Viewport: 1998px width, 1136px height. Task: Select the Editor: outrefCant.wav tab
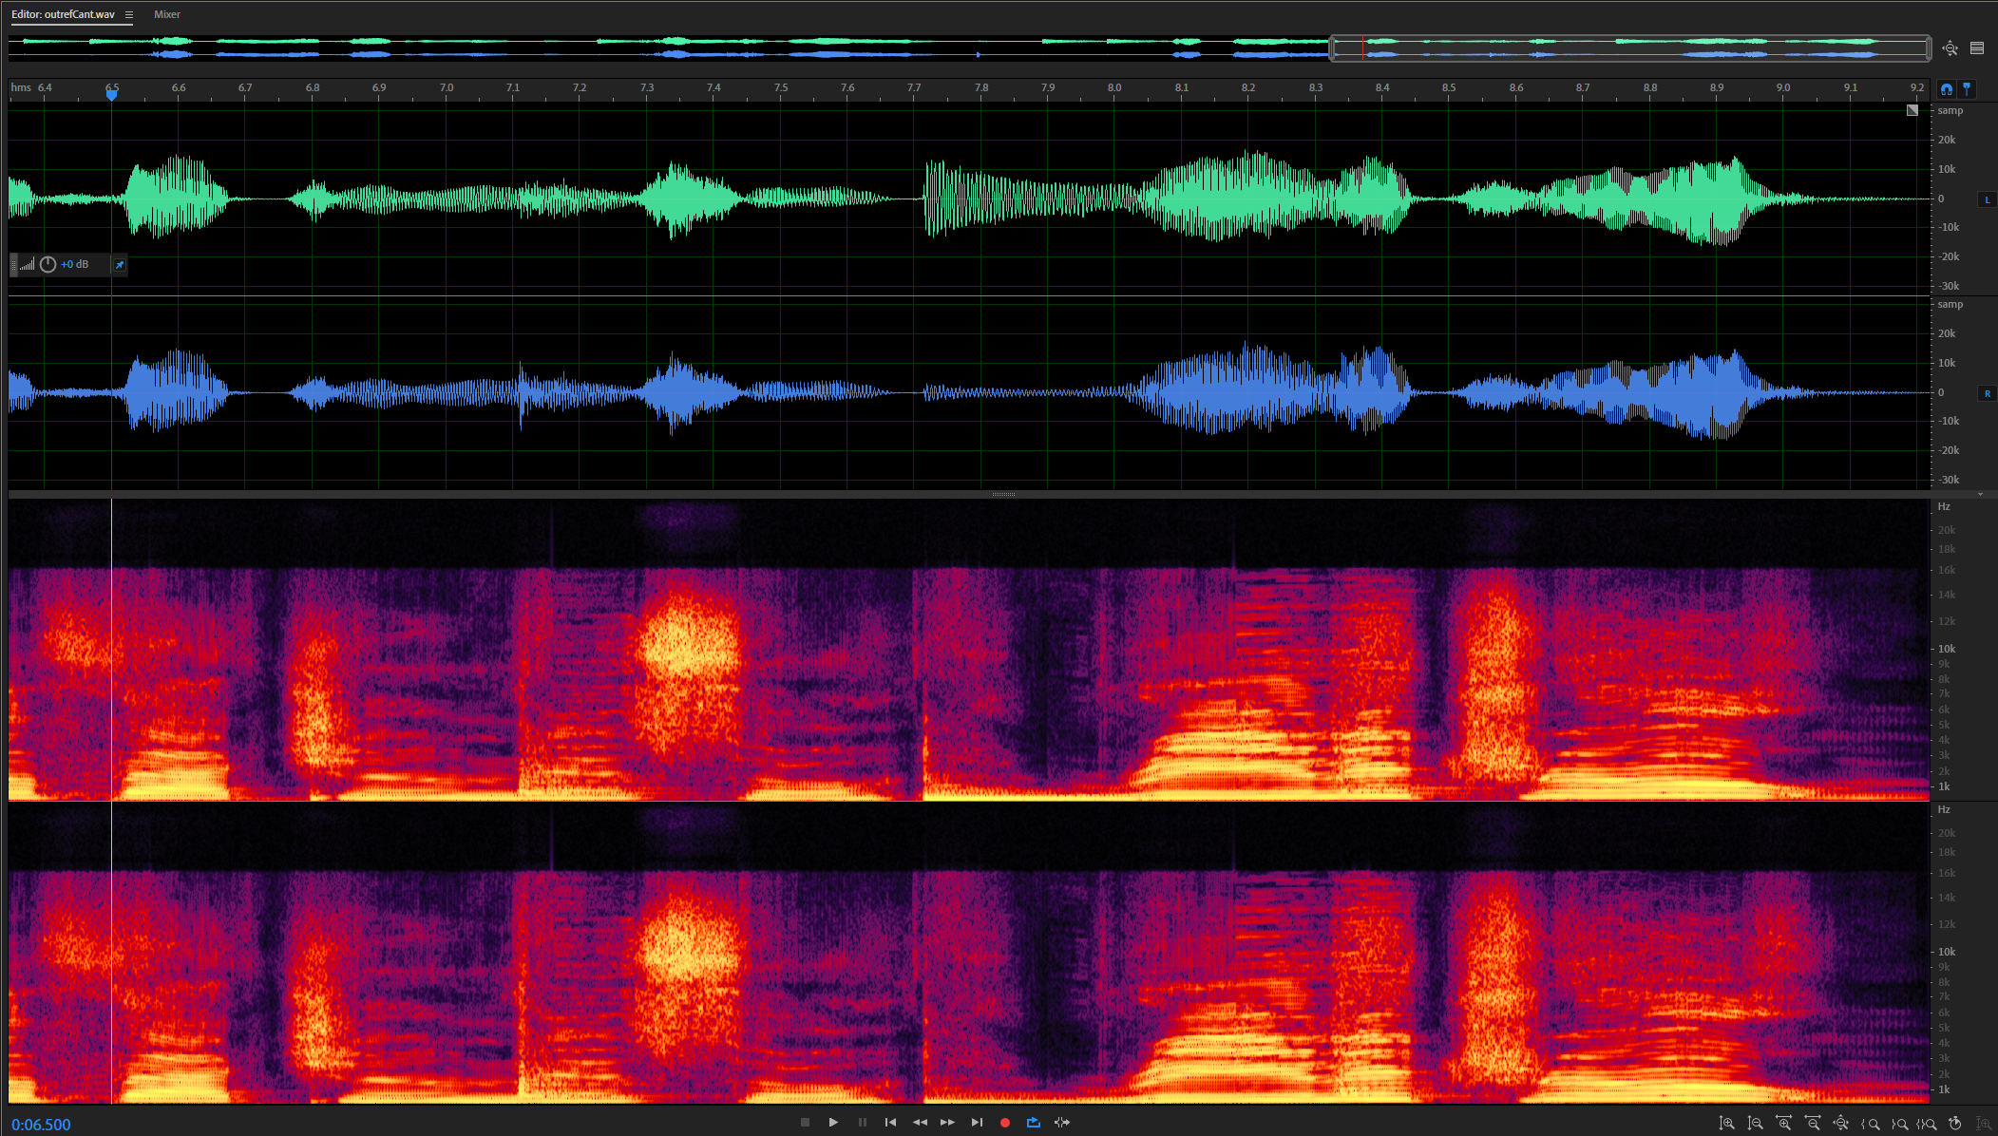[63, 14]
